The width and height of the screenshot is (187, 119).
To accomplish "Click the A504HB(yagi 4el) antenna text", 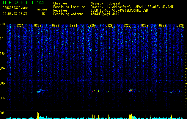I will coord(105,14).
